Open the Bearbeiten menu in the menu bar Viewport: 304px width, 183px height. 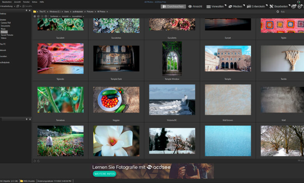(x=7, y=2)
